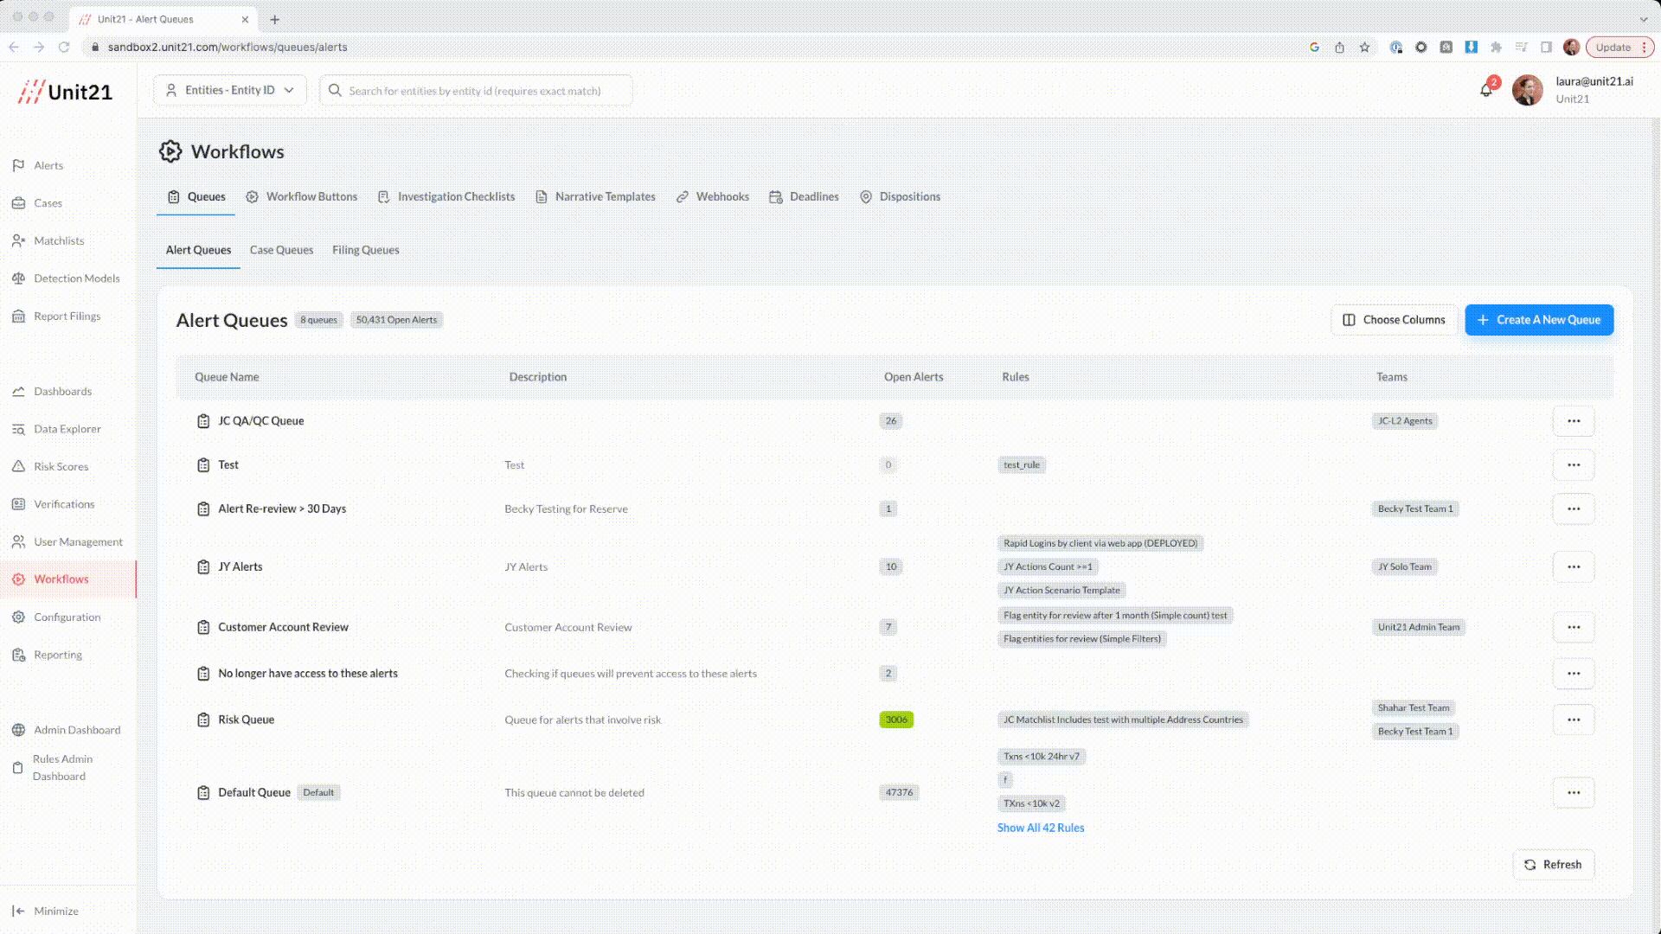Click the browser page reload icon

[x=64, y=48]
